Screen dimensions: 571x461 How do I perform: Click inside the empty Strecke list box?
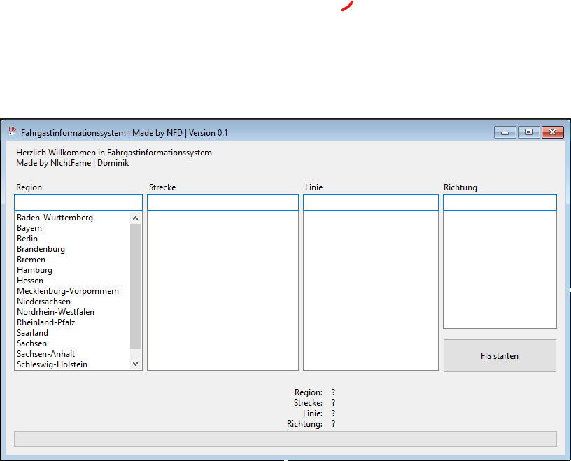(223, 290)
